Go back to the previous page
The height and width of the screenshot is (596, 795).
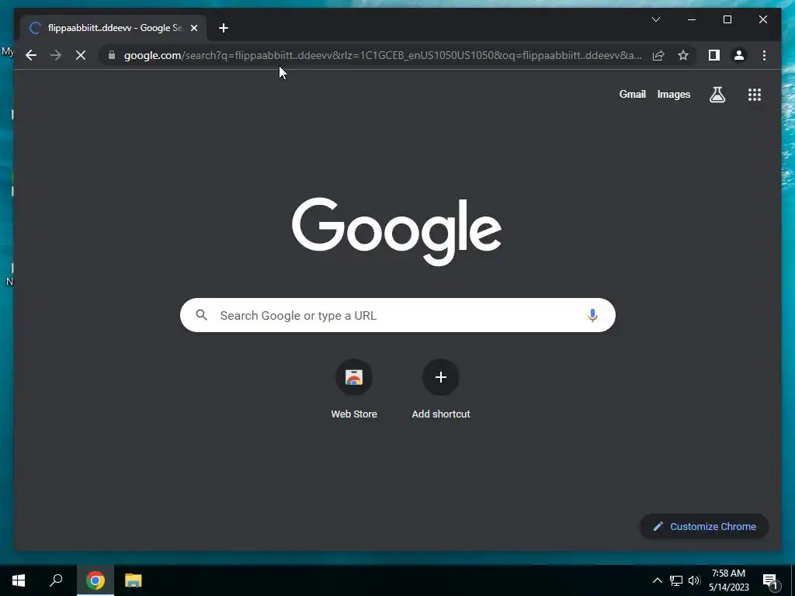(31, 55)
